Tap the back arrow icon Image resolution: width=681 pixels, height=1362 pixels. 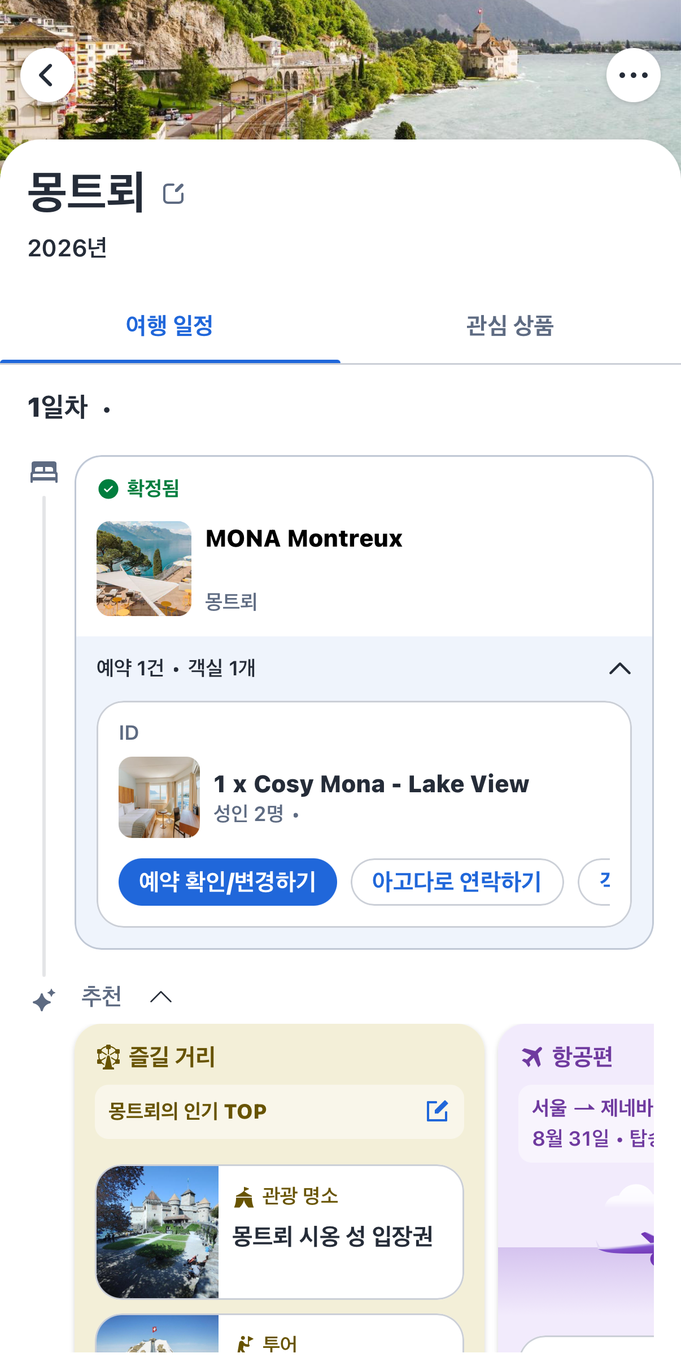pos(47,75)
